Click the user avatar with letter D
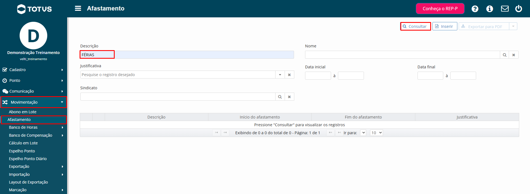The height and width of the screenshot is (194, 530). [33, 36]
